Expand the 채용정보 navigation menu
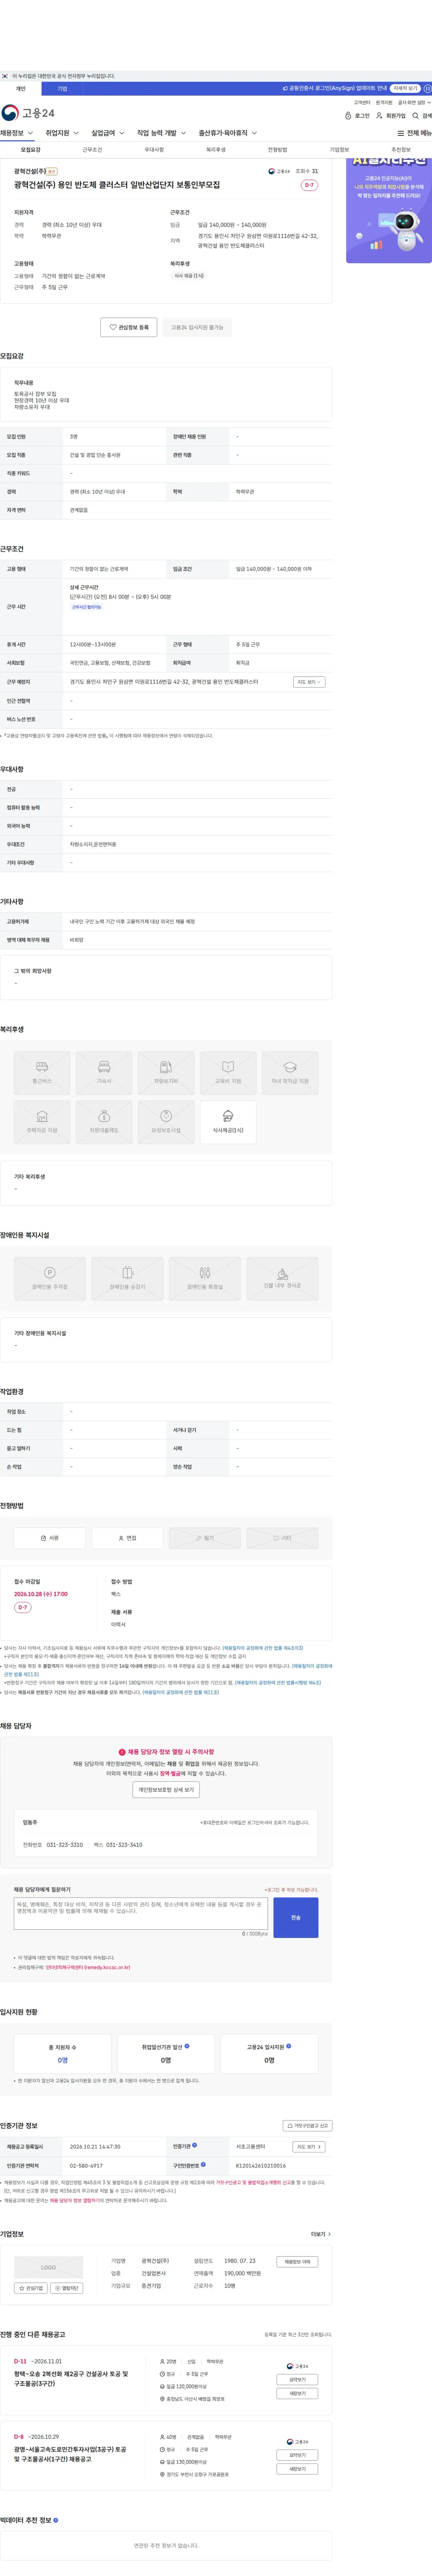The image size is (432, 2576). click(17, 133)
